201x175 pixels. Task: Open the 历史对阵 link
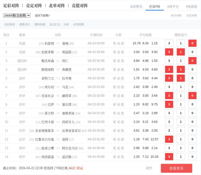click(191, 16)
